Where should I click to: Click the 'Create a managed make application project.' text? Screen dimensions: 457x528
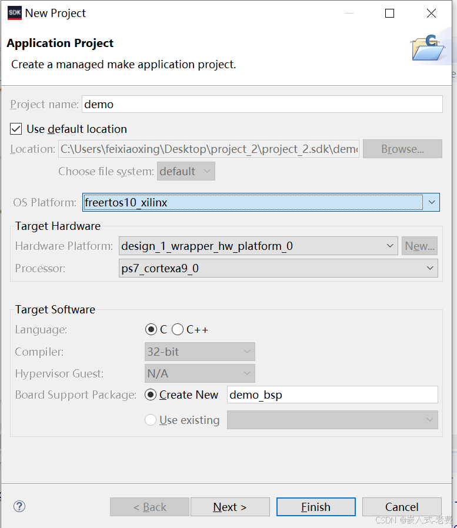tap(124, 64)
